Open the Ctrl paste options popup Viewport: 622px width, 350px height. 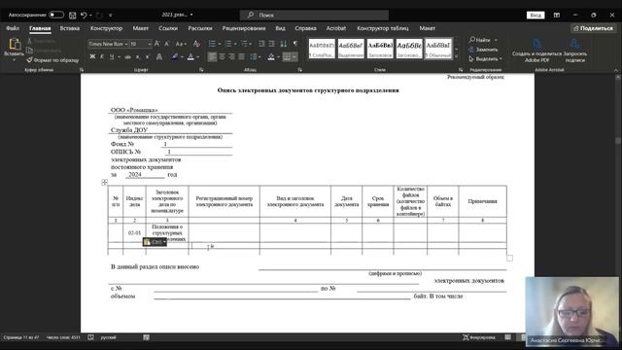tap(155, 242)
